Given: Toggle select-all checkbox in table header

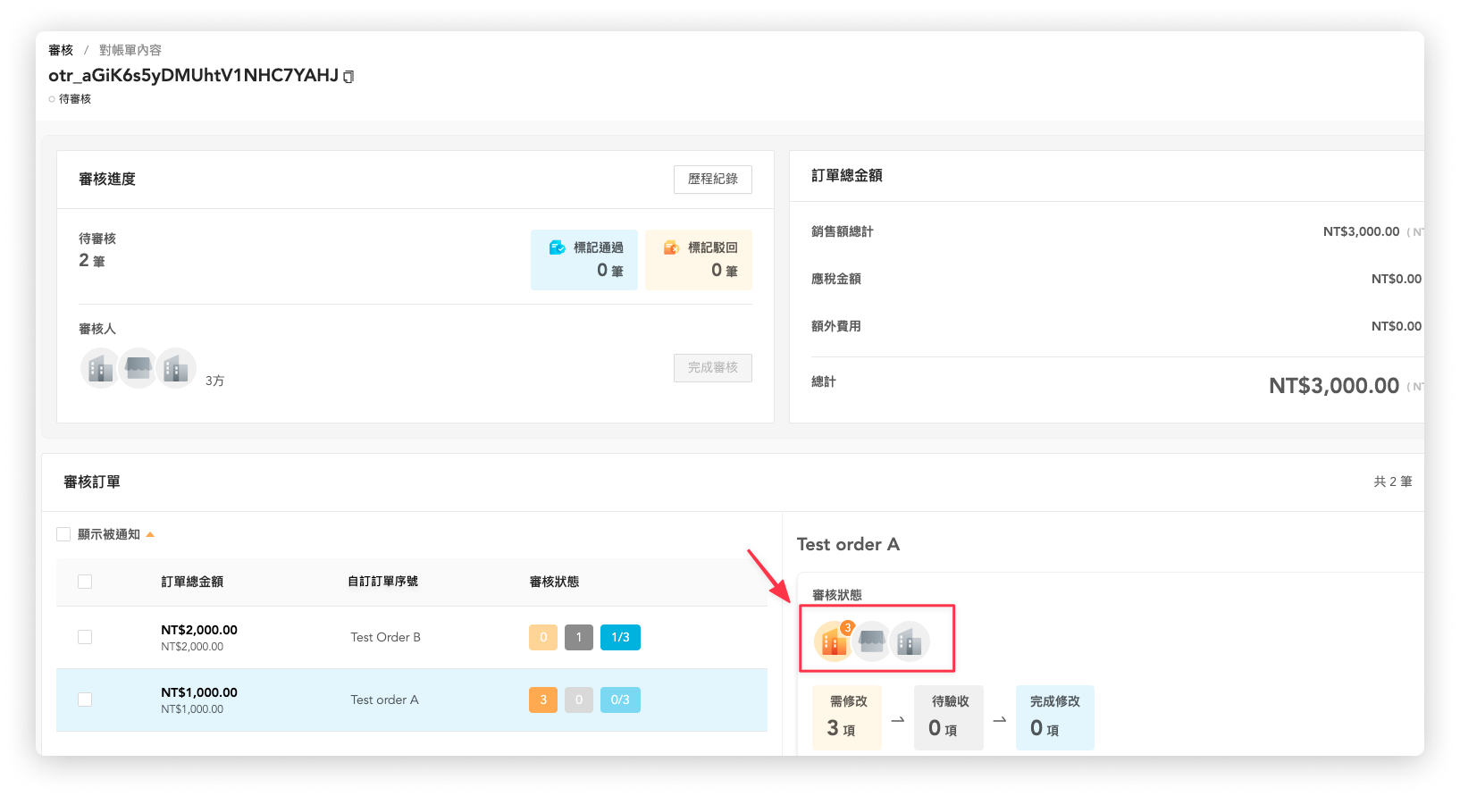Looking at the screenshot, I should pyautogui.click(x=85, y=582).
